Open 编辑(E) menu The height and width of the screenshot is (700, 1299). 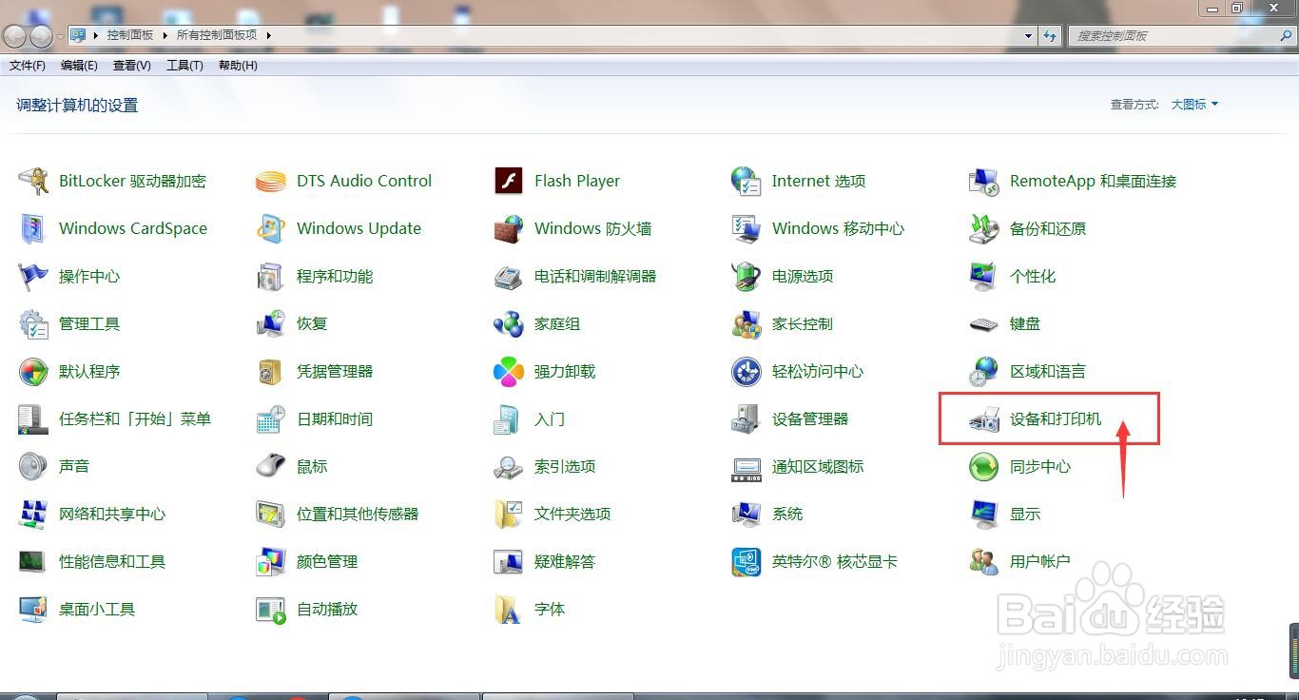click(x=79, y=66)
